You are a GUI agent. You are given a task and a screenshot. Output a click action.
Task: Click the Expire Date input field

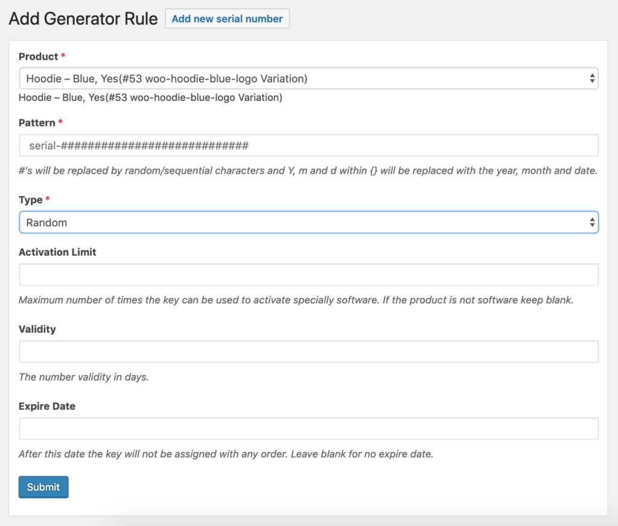[308, 429]
